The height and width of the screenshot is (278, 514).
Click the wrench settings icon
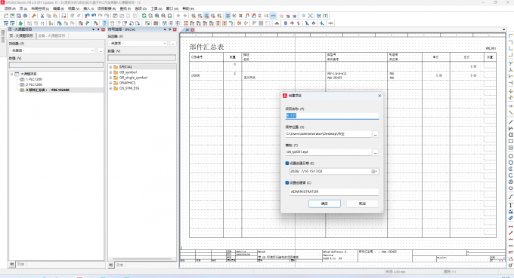click(x=34, y=16)
